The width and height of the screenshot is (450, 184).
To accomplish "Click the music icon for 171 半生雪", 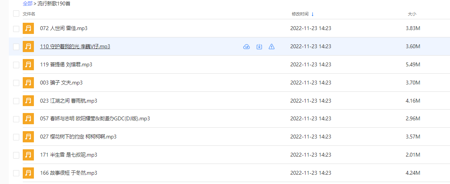I will pos(29,155).
